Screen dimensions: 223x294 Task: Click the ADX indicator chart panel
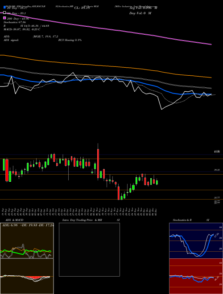pyautogui.click(x=27, y=241)
